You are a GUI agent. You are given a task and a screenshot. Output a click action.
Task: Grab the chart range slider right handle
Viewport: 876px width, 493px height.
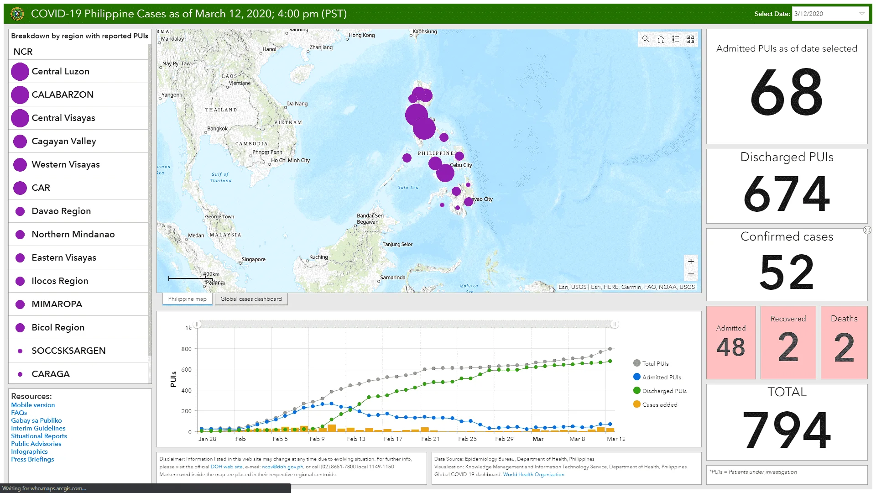615,324
